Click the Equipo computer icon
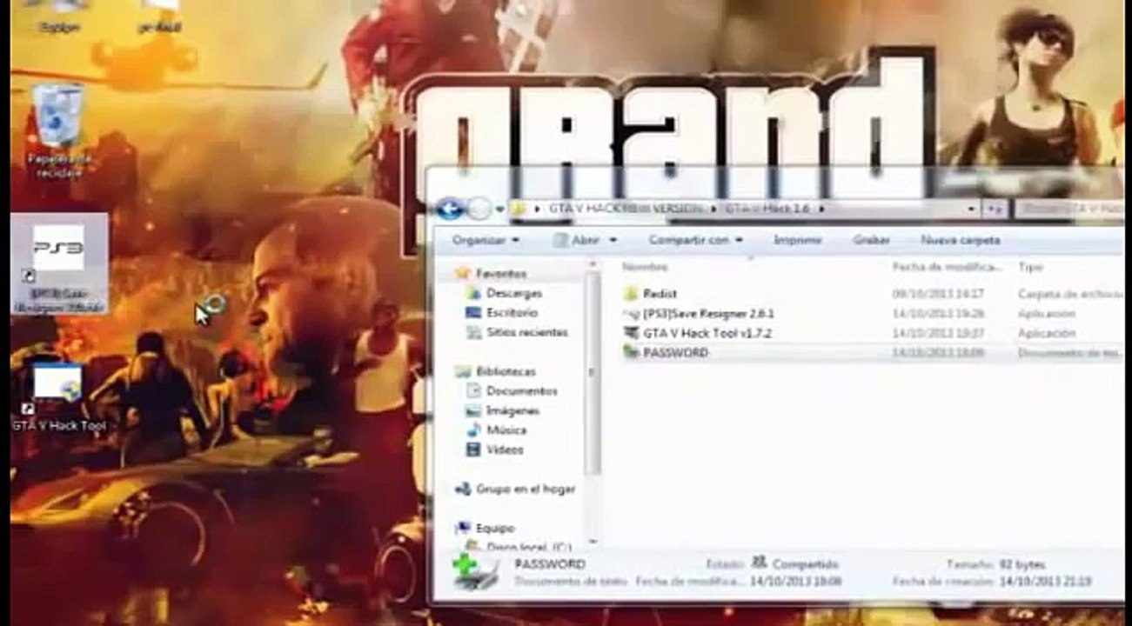The image size is (1132, 626). tap(463, 529)
